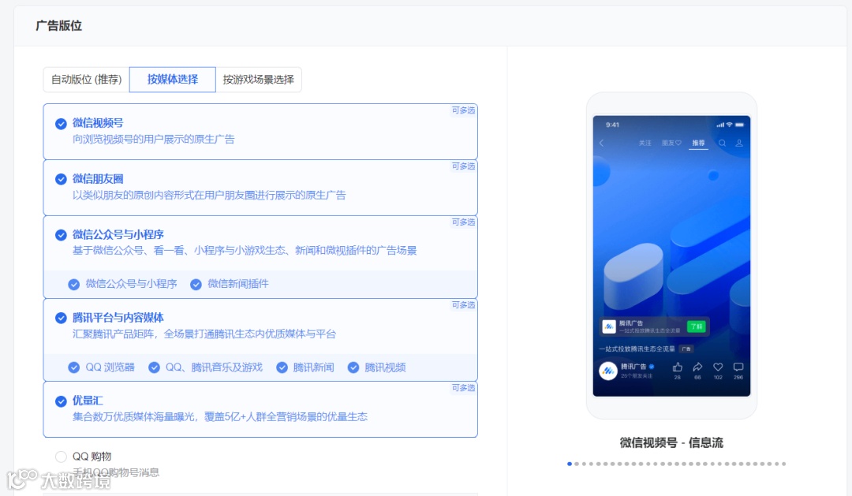Toggle the 微信公众号与小程序 group checkbox

(x=61, y=235)
